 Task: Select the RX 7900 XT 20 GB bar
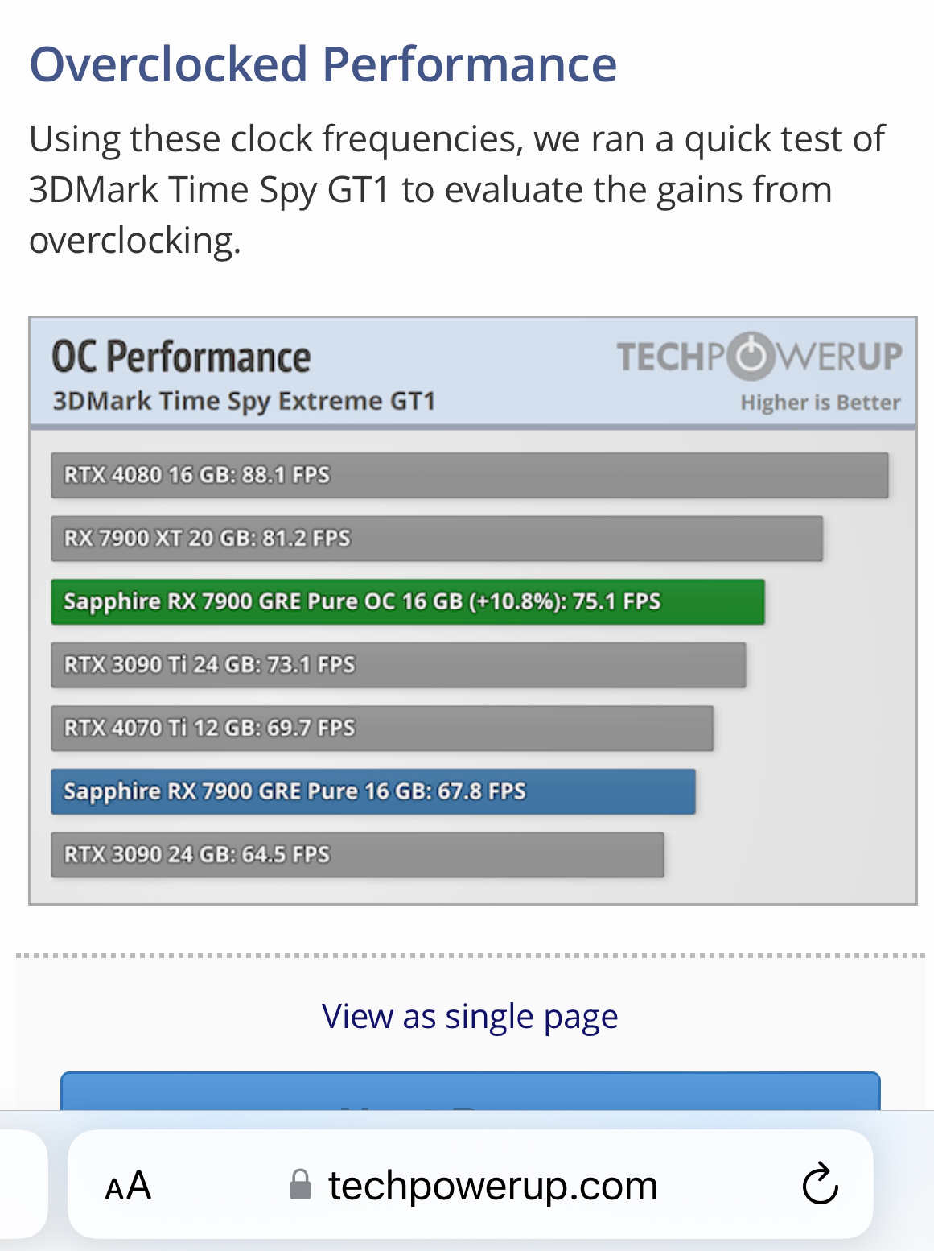coord(437,539)
